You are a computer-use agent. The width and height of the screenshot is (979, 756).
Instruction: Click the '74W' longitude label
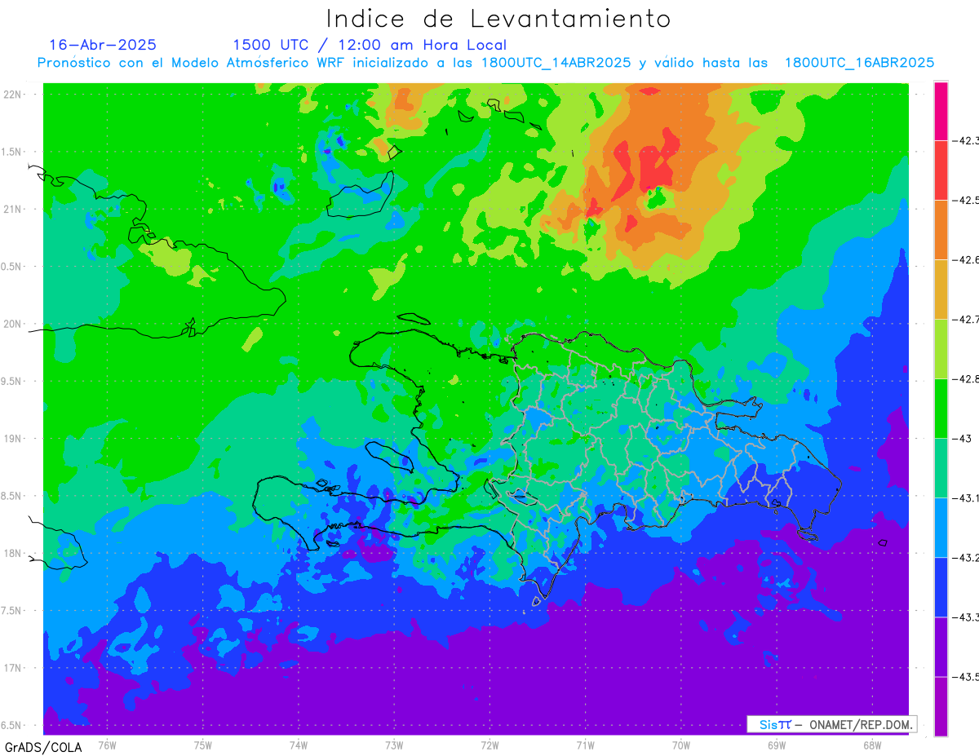pyautogui.click(x=298, y=744)
